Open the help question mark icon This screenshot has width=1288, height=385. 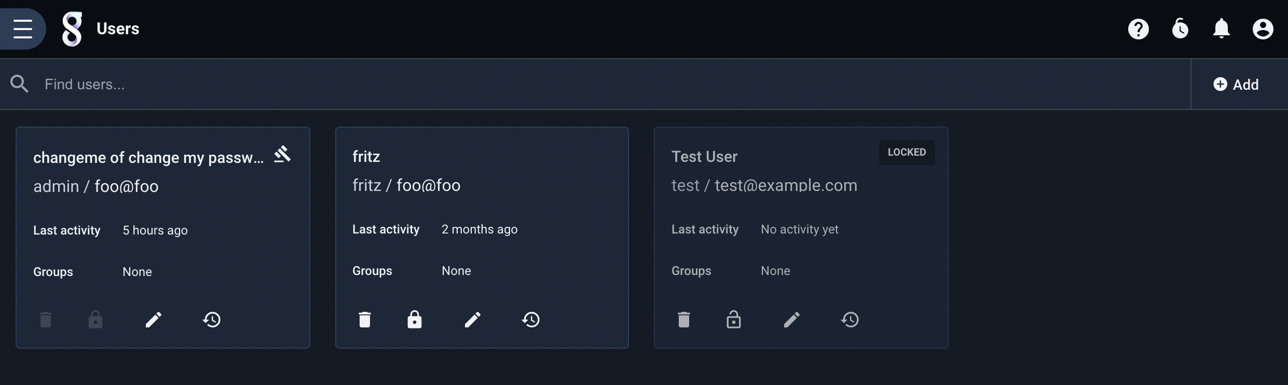(x=1139, y=29)
